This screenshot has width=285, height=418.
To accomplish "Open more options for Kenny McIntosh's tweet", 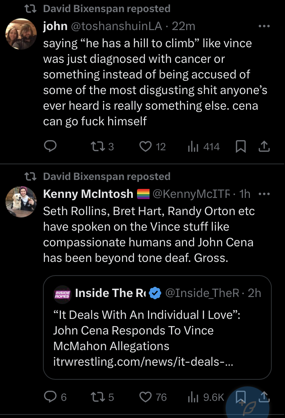I will click(x=264, y=194).
